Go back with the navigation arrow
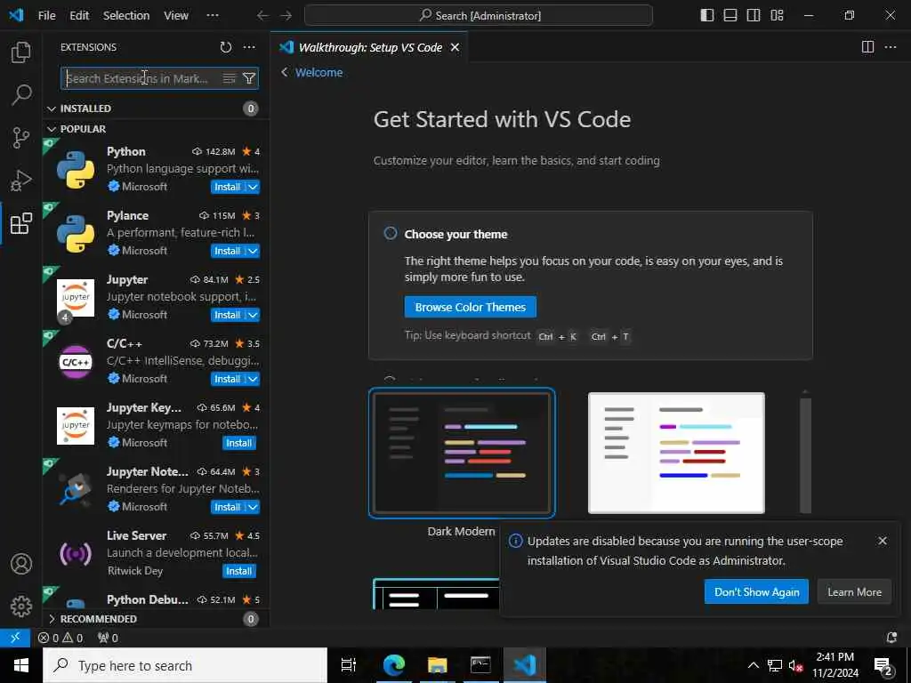This screenshot has height=683, width=911. [x=262, y=16]
